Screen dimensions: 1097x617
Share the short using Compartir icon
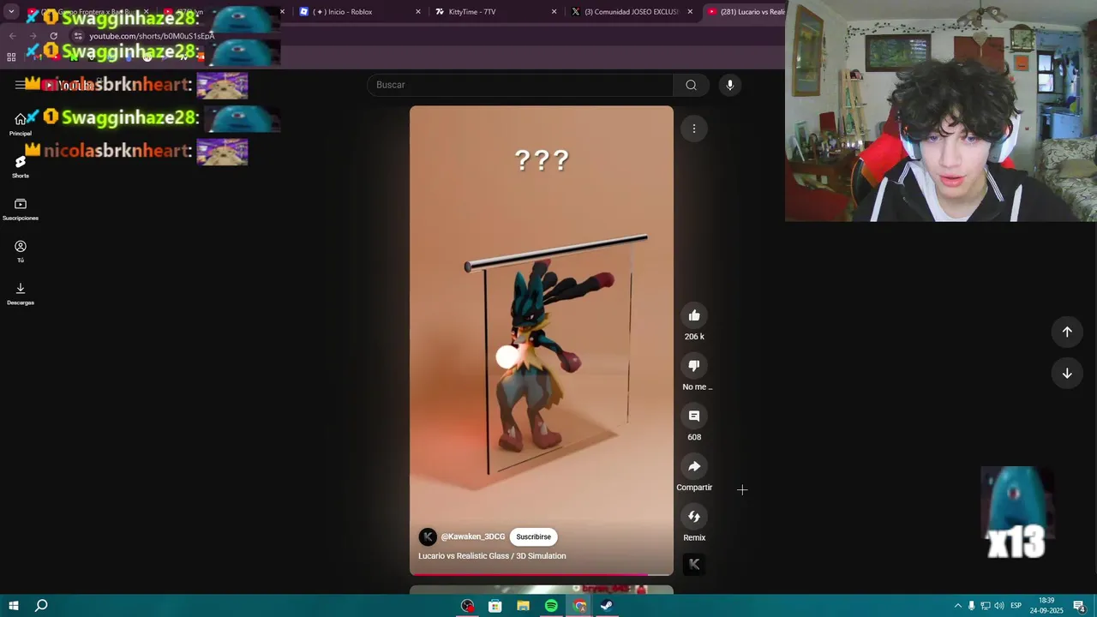694,466
